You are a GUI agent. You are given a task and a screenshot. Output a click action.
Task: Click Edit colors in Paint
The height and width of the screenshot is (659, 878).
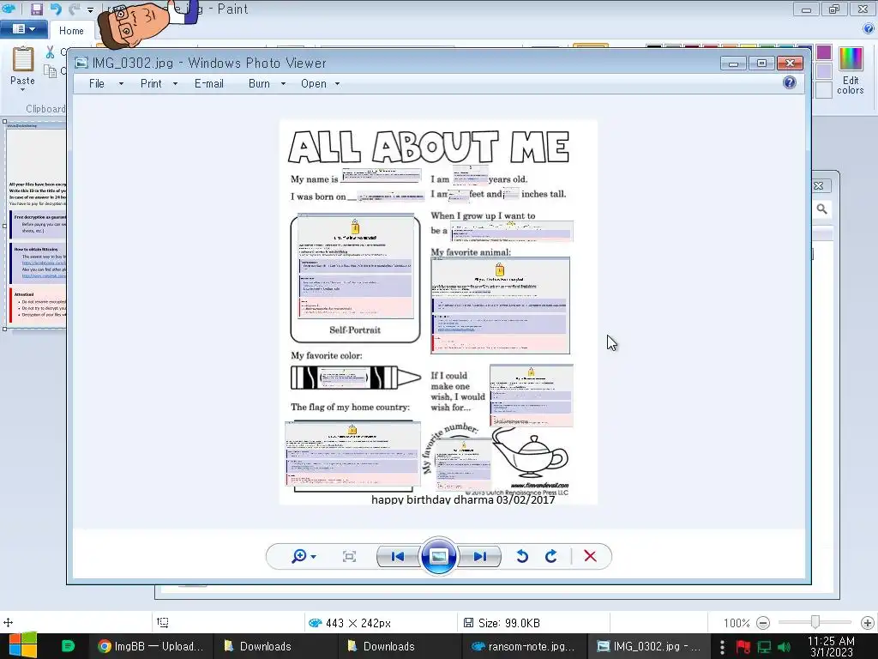point(850,70)
